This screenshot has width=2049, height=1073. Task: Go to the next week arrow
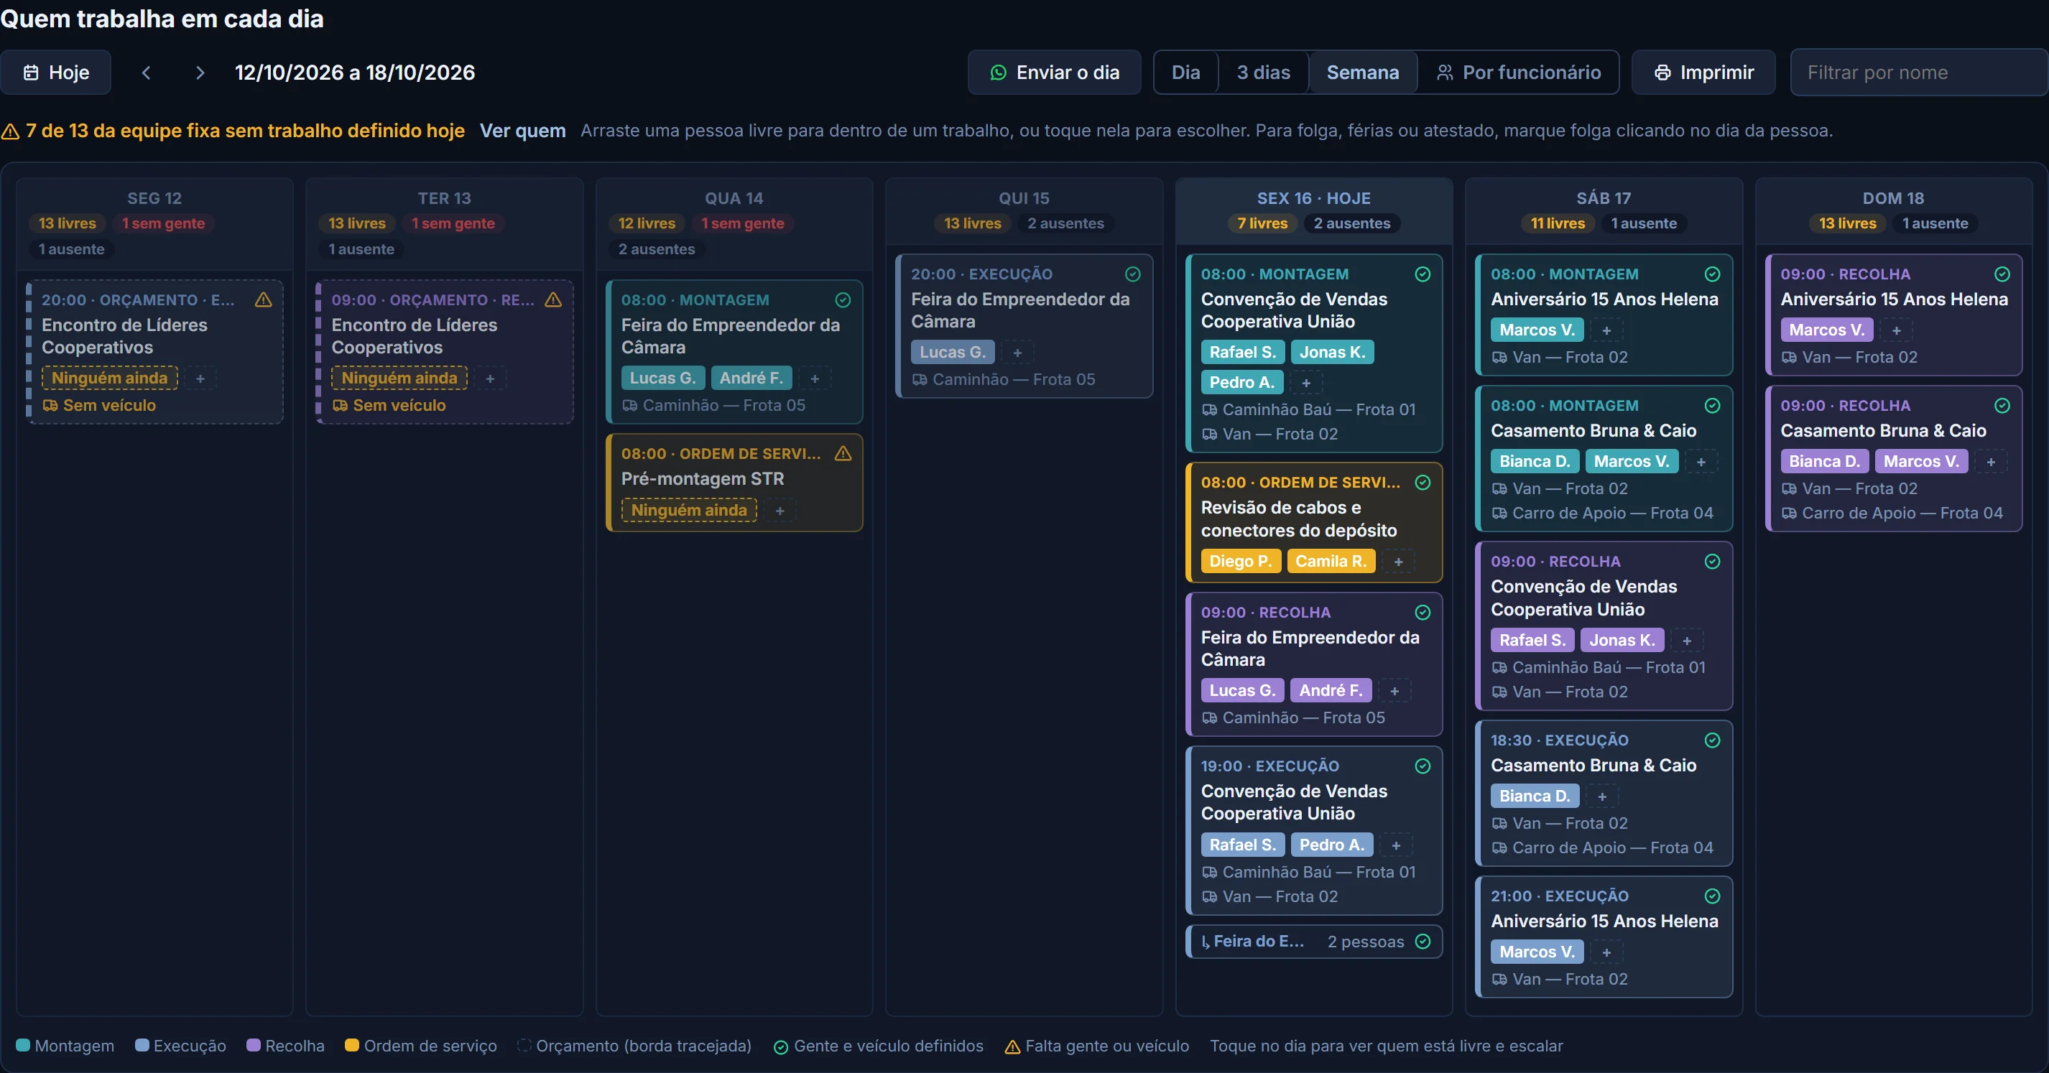(x=200, y=73)
